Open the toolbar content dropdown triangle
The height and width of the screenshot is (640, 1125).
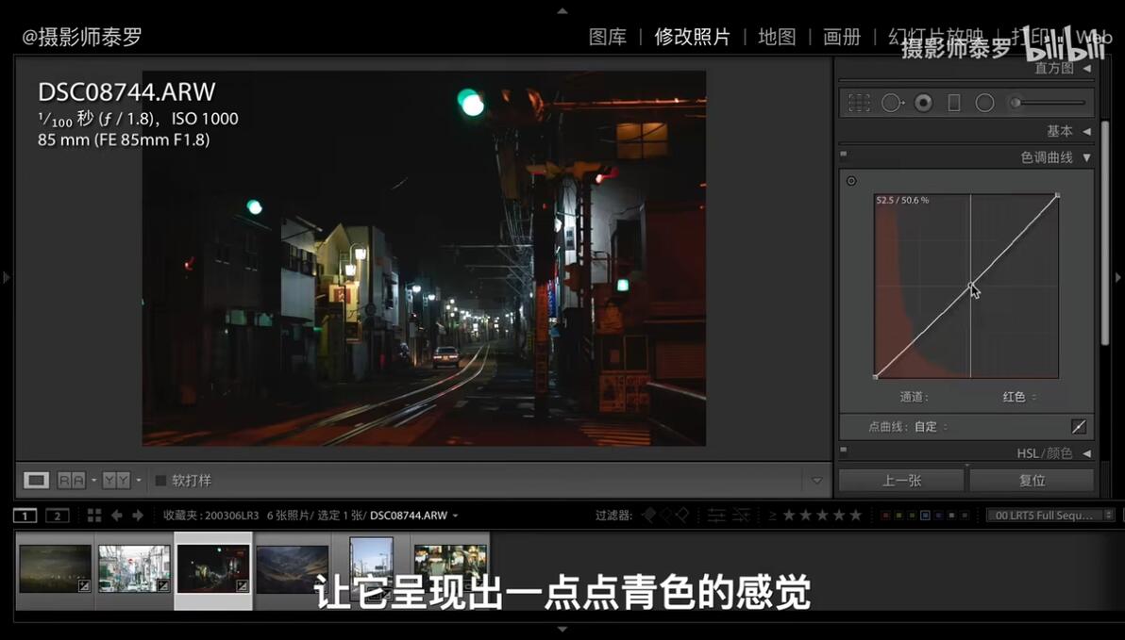[816, 480]
